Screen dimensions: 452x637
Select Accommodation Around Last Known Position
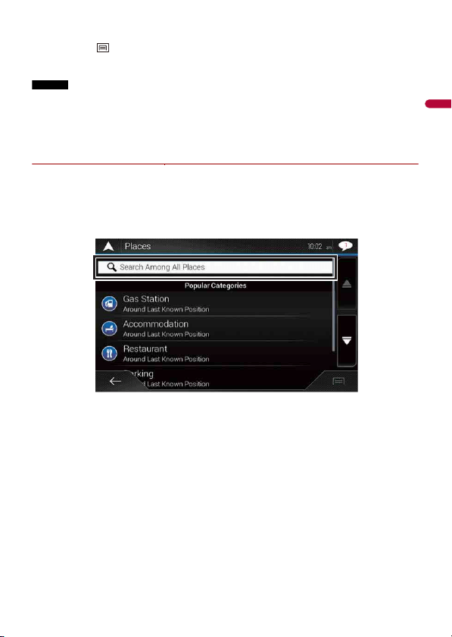(214, 328)
